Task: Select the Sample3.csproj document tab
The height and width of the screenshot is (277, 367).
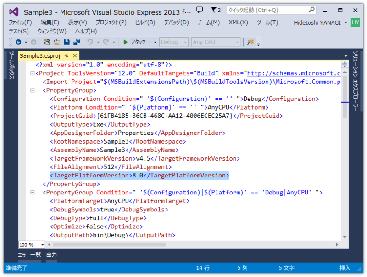Action: pyautogui.click(x=40, y=55)
